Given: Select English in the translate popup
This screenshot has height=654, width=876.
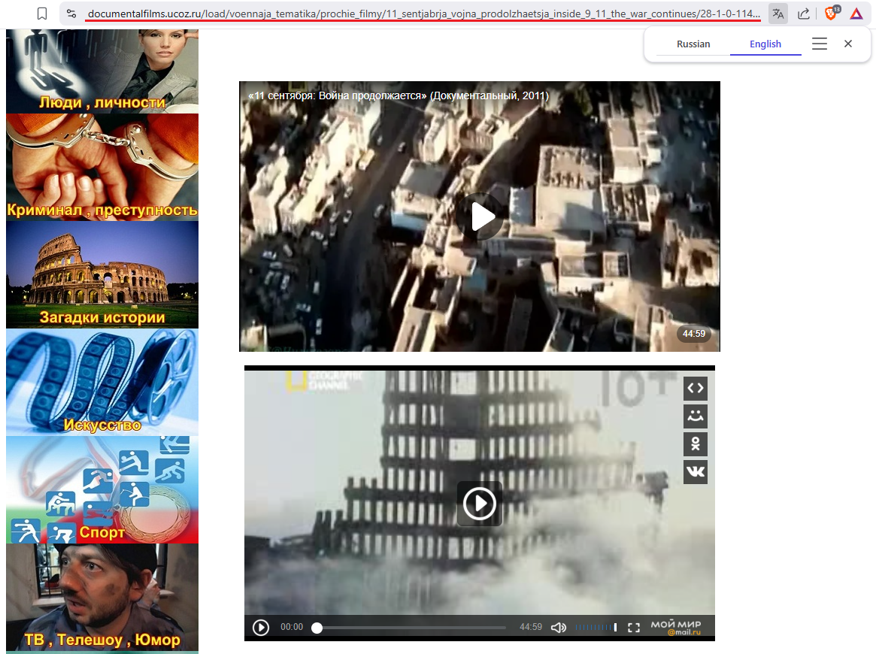Looking at the screenshot, I should click(x=765, y=44).
